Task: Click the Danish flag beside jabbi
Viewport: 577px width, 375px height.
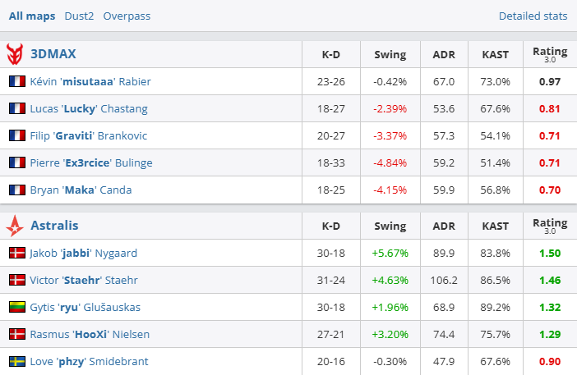Action: point(16,253)
